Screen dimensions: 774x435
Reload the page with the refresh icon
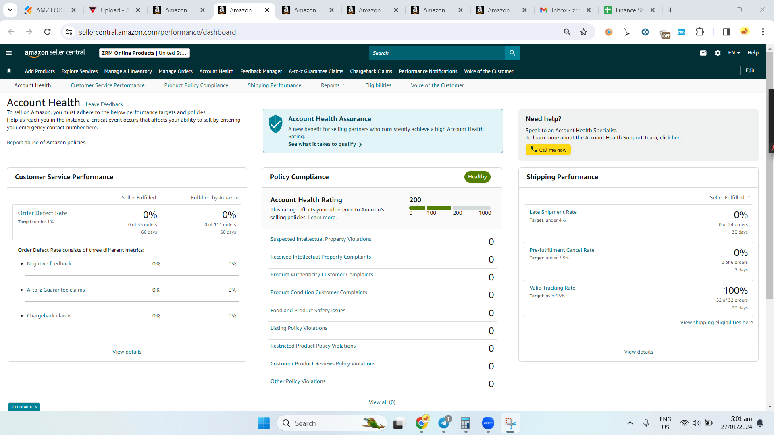coord(47,32)
